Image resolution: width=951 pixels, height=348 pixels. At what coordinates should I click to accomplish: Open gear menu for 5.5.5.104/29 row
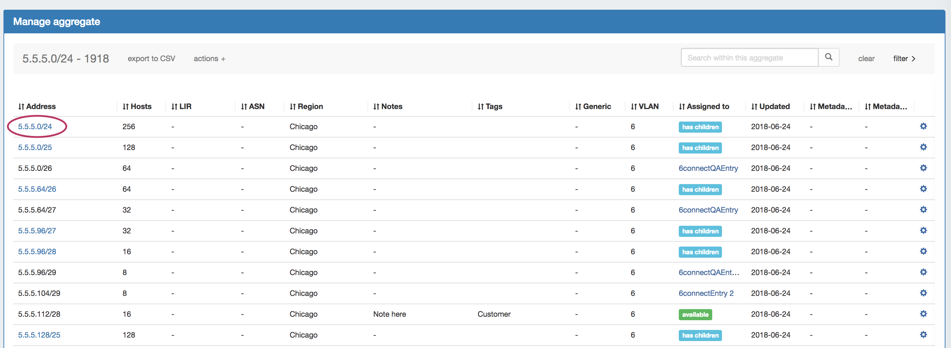coord(923,293)
